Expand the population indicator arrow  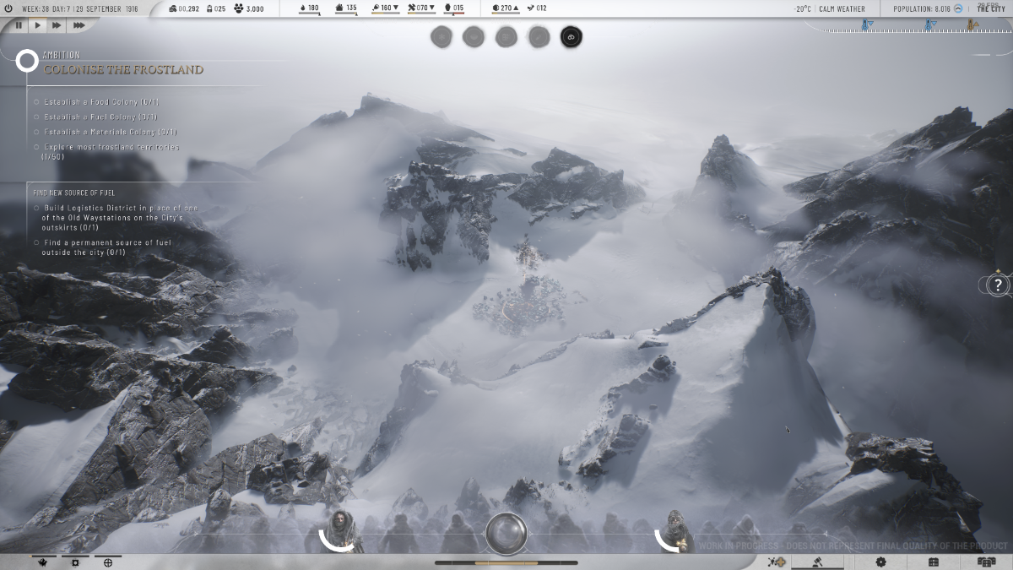[x=960, y=8]
